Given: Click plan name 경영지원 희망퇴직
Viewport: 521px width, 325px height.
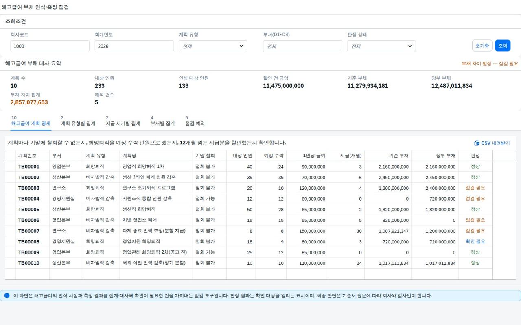Looking at the screenshot, I should (141, 241).
